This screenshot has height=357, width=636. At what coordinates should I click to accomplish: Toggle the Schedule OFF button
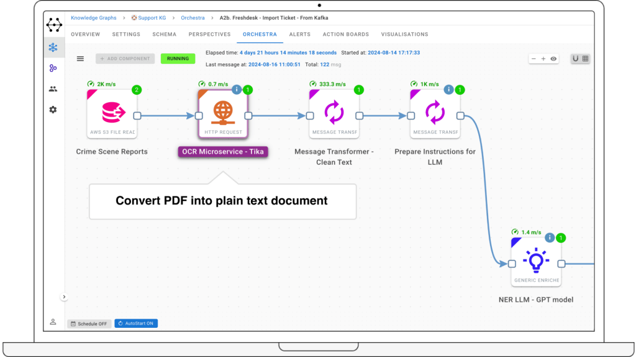[89, 324]
